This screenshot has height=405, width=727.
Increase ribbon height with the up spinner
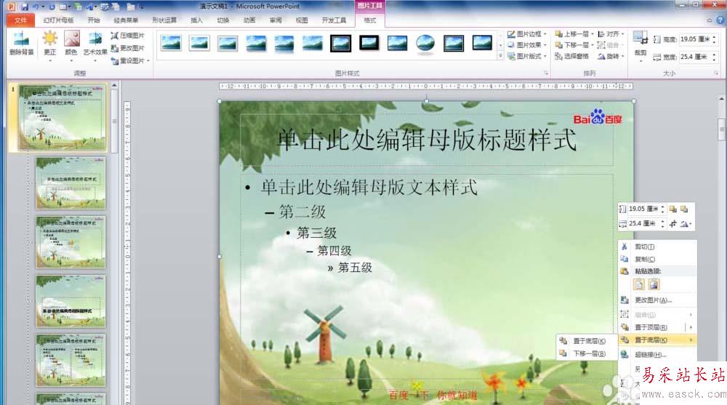click(x=714, y=37)
